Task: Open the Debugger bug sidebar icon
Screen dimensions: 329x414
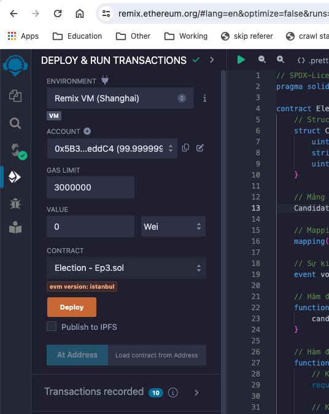Action: tap(15, 203)
